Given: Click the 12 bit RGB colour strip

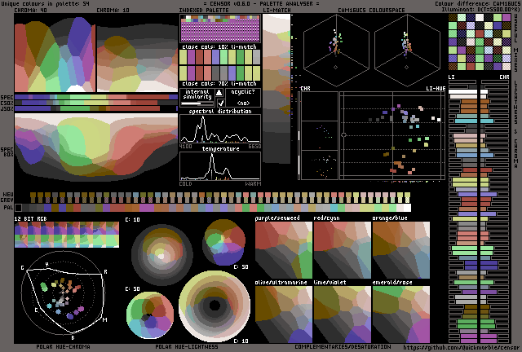Looking at the screenshot, I should pos(66,235).
